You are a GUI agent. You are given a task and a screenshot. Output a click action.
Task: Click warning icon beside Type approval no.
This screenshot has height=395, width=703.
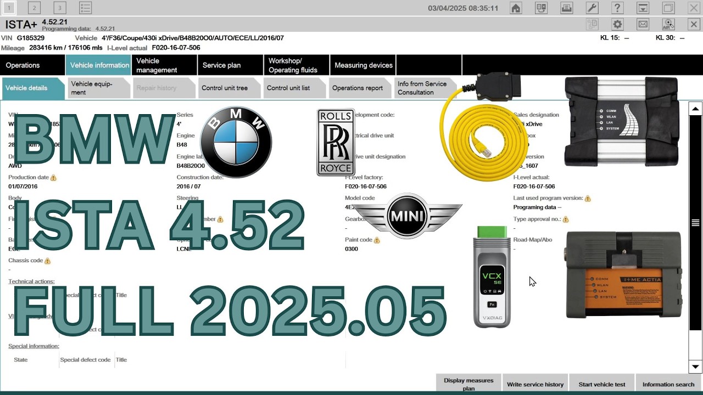point(566,219)
